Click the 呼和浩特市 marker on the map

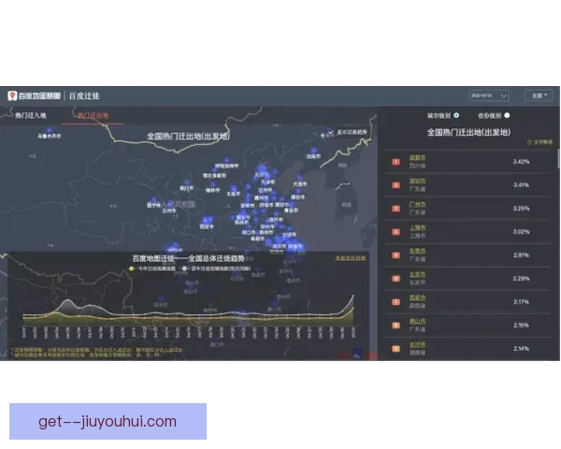226,161
